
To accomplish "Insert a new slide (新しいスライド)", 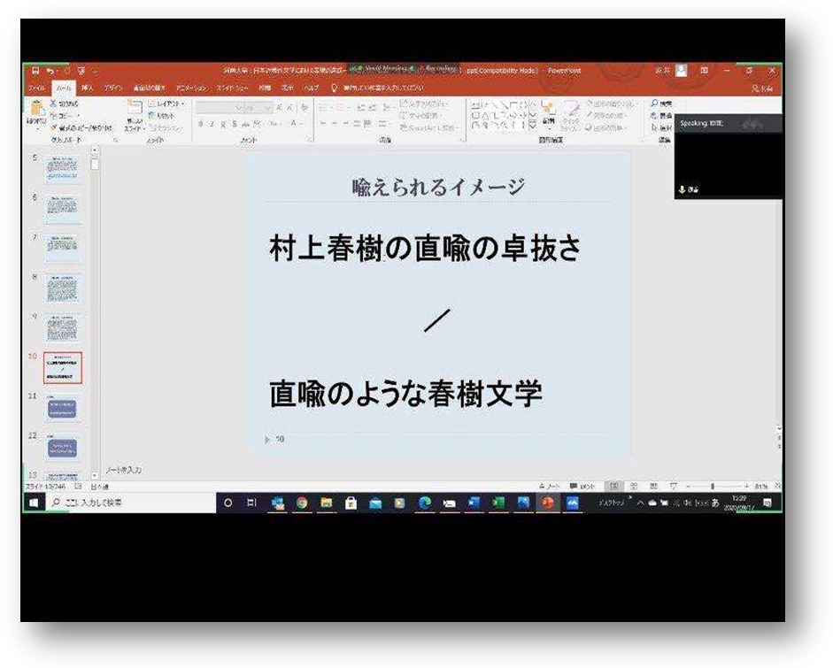I will [x=135, y=115].
